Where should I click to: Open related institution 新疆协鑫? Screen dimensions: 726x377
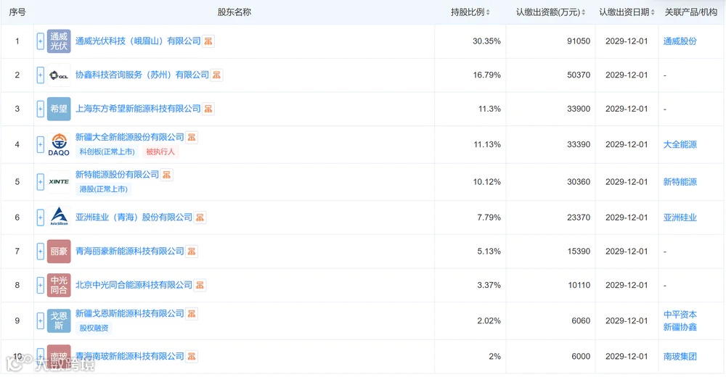coord(680,327)
